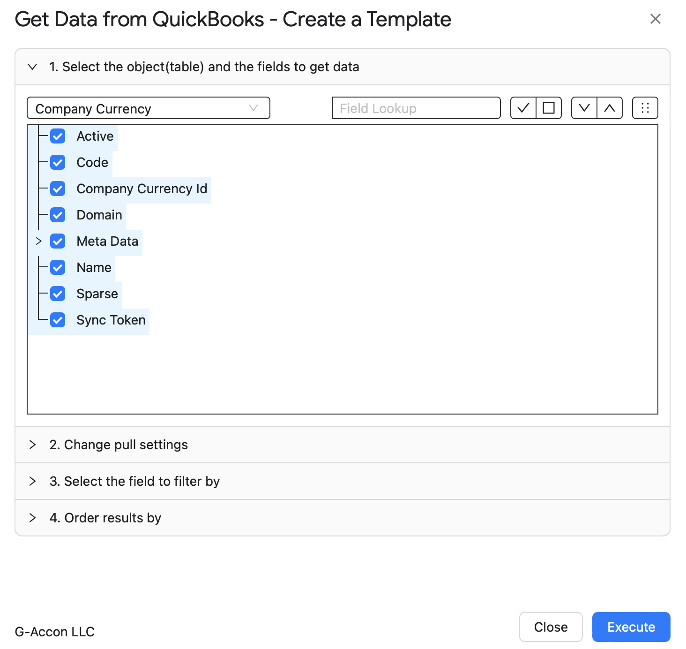Uncheck the Name field checkbox
The image size is (686, 649).
[x=58, y=268]
